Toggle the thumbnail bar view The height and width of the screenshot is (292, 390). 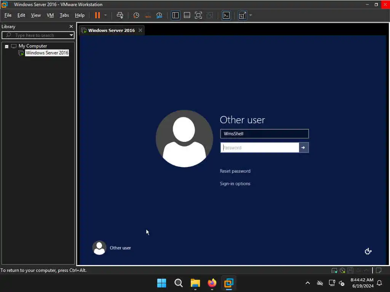[x=187, y=15]
